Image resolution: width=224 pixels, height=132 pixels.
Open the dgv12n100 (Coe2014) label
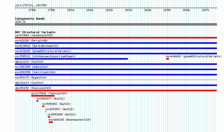click(x=29, y=83)
